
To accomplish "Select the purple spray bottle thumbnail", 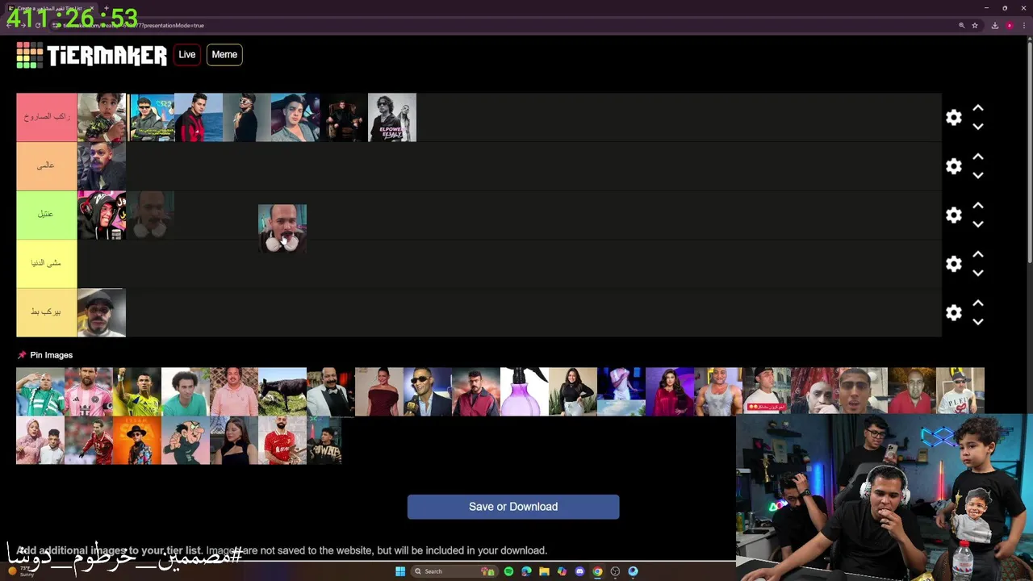I will [525, 392].
